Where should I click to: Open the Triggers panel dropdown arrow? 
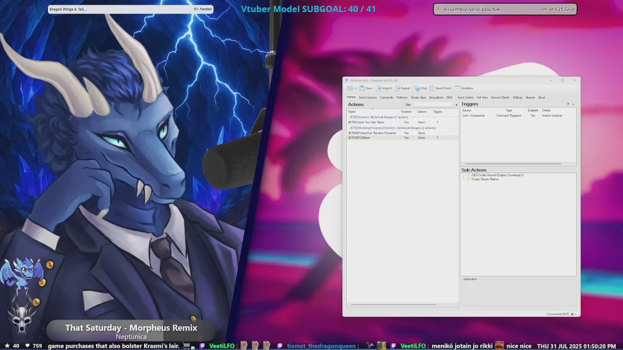coord(573,105)
